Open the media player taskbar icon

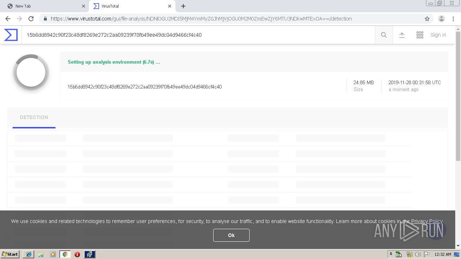click(x=53, y=254)
